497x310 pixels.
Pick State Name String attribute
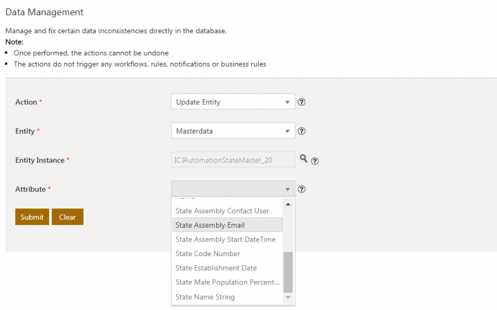pos(205,297)
